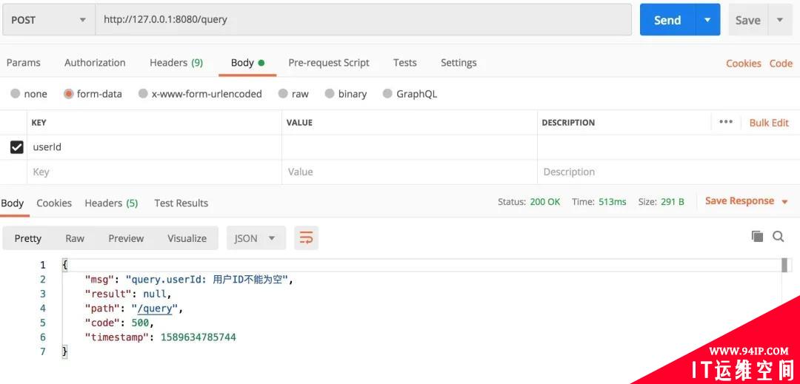
Task: Click the VALUE column header
Action: 299,123
